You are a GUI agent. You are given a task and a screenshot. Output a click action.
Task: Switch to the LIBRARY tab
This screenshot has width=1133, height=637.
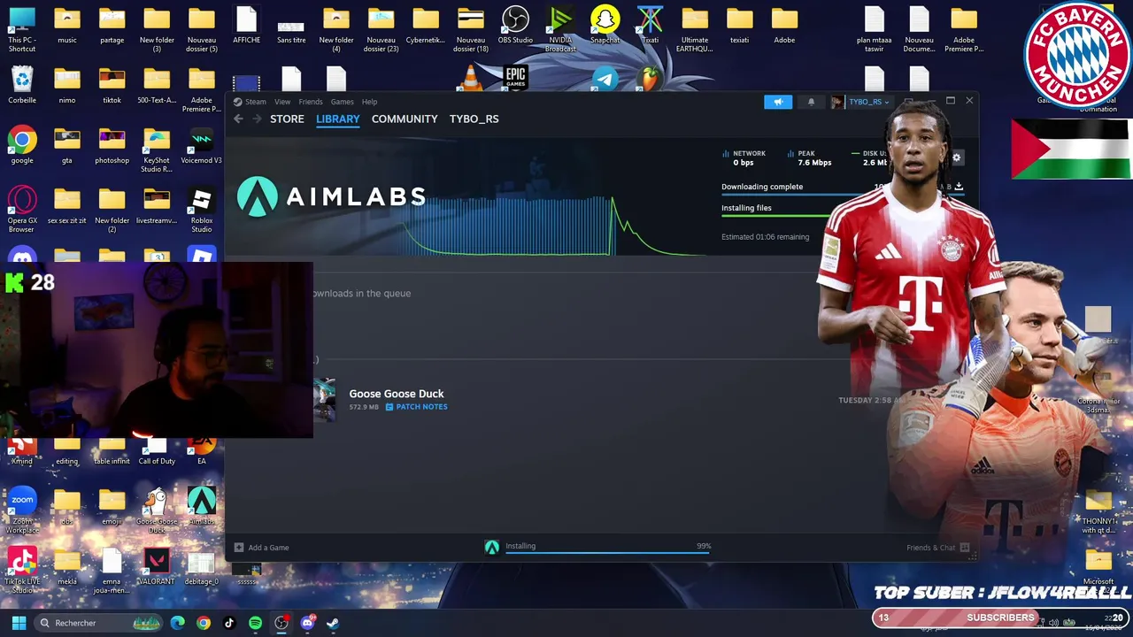338,119
